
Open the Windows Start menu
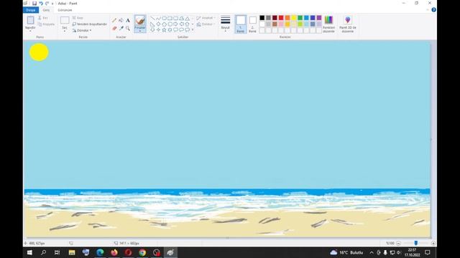[x=29, y=252]
